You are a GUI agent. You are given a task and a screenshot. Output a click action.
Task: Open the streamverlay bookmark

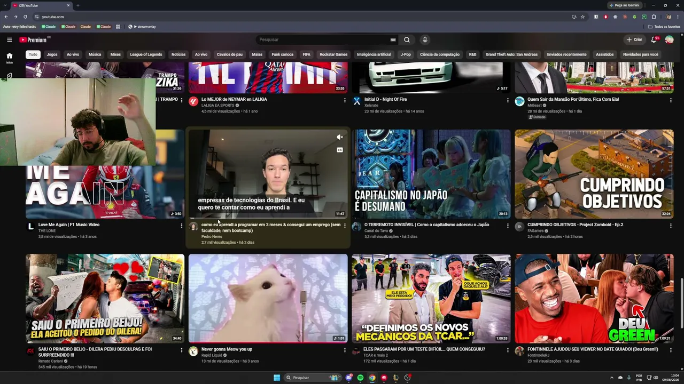(x=142, y=27)
